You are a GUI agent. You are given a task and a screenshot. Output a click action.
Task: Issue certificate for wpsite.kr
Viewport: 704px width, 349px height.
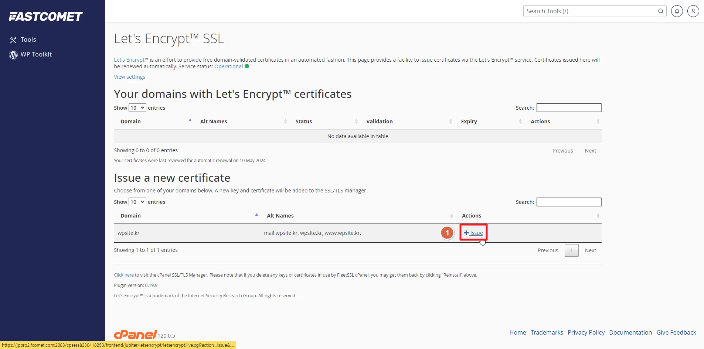473,233
